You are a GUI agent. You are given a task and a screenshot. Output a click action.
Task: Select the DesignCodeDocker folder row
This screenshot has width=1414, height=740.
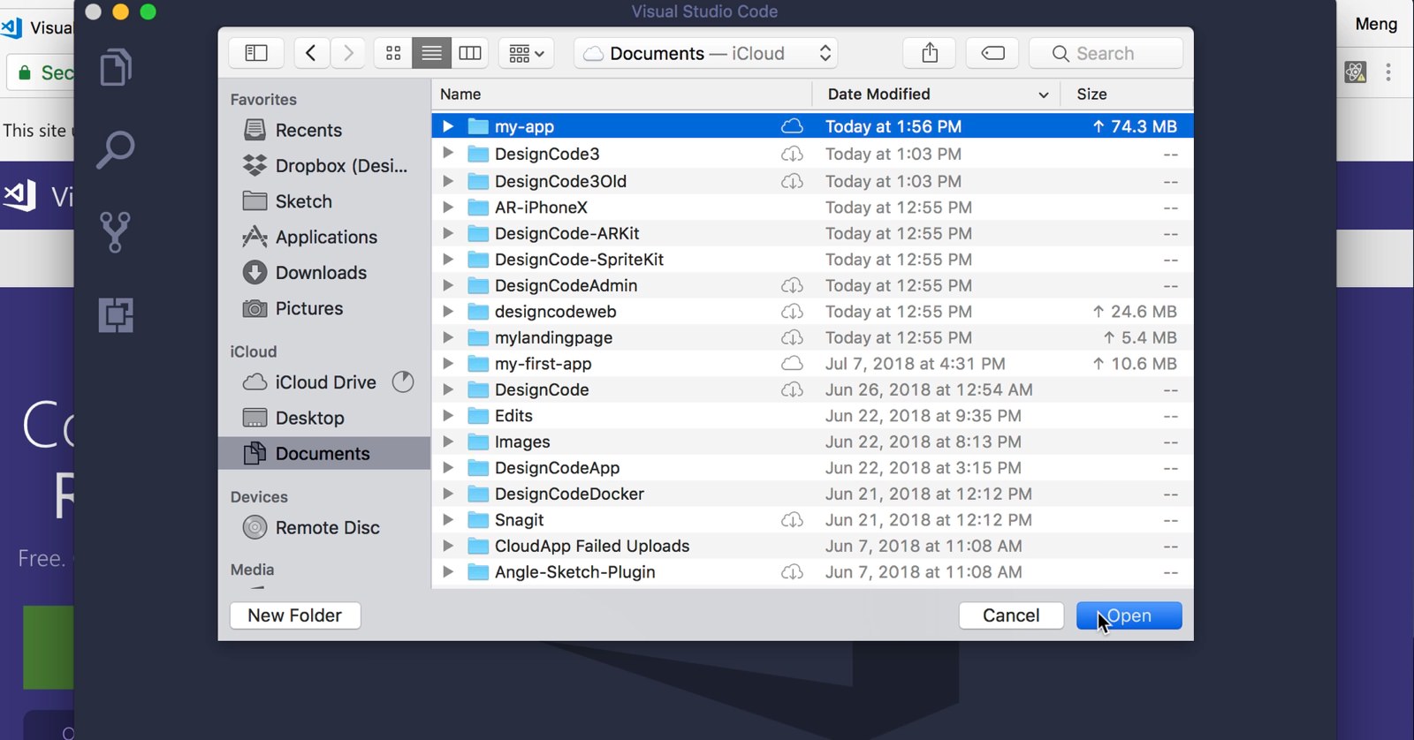[x=812, y=494]
